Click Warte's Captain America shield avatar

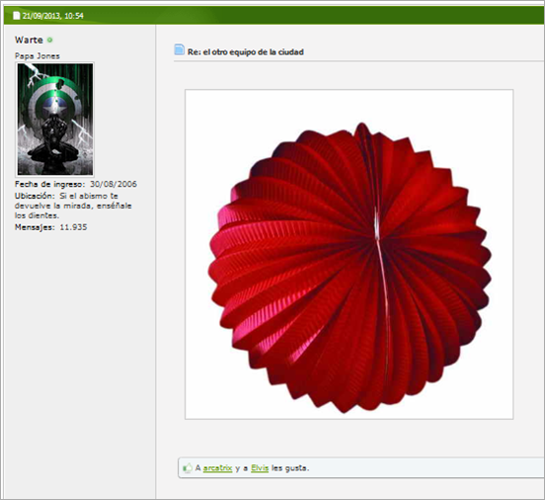pyautogui.click(x=55, y=120)
